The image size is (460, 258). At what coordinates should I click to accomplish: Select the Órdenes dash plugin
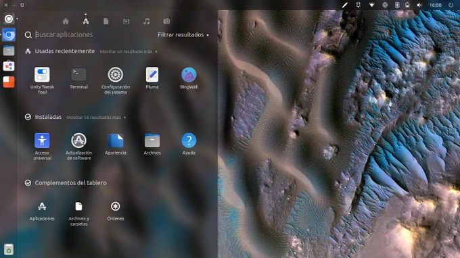click(115, 211)
